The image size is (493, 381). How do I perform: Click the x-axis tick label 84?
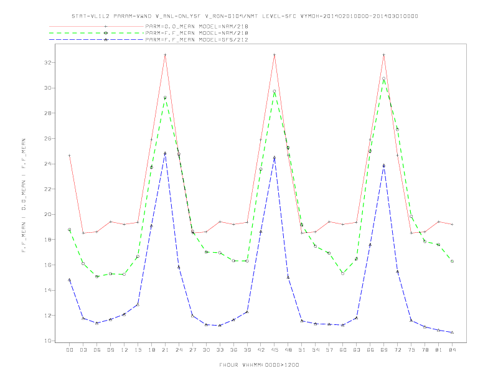pos(452,350)
